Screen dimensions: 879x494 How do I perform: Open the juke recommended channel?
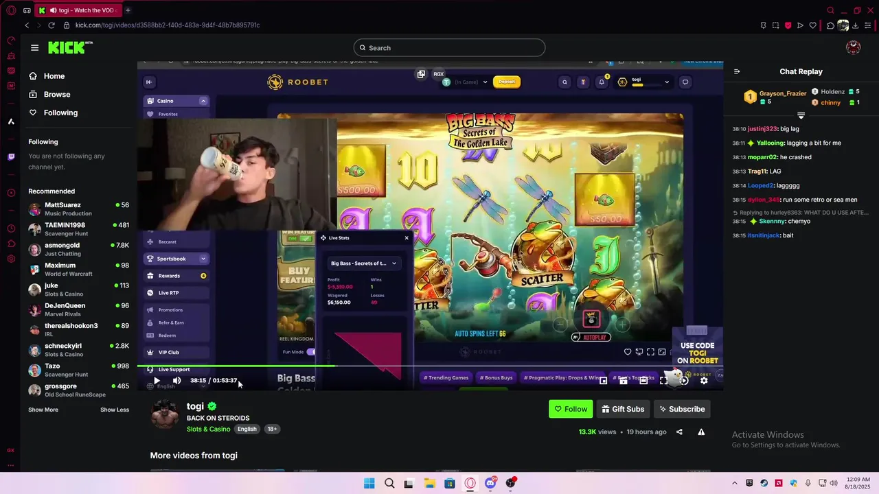click(78, 290)
